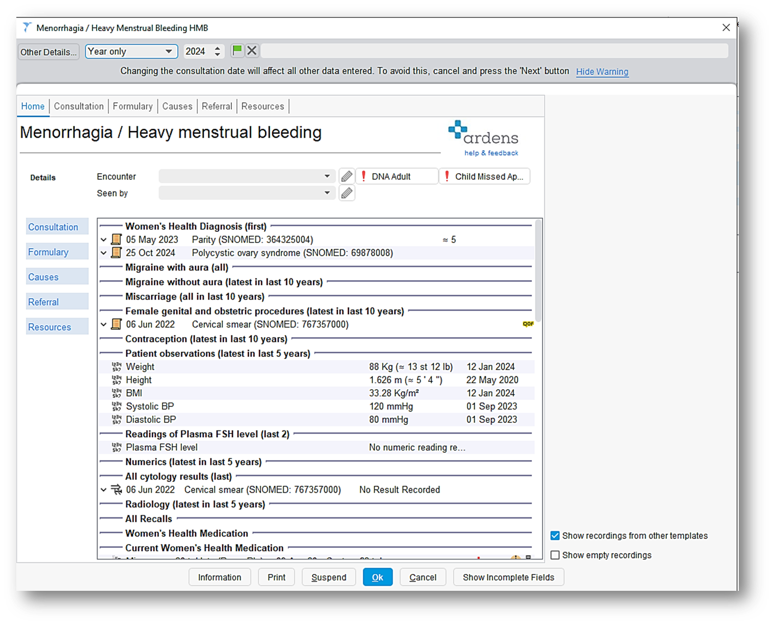Switch to the Referral tab
The height and width of the screenshot is (624, 772).
coord(217,106)
